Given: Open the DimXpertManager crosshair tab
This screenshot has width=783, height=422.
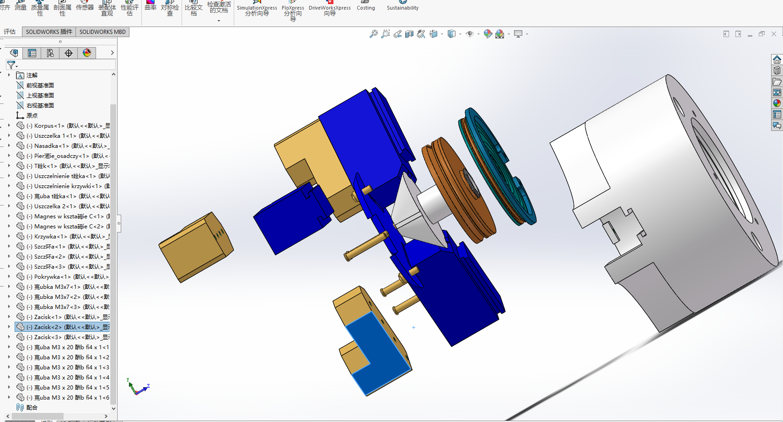Looking at the screenshot, I should 69,53.
